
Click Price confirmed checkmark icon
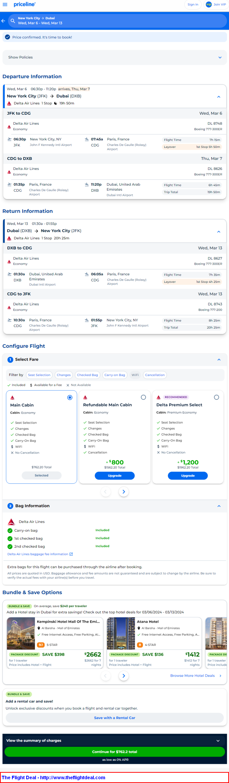[8, 37]
